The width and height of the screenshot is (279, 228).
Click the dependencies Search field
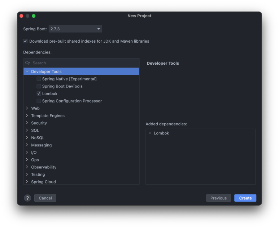tap(81, 63)
